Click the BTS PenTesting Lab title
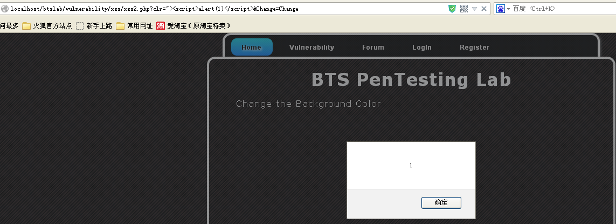 coord(411,79)
